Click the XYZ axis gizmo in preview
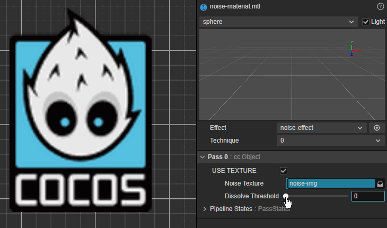Screen dimensions: 387x228 [x=353, y=48]
